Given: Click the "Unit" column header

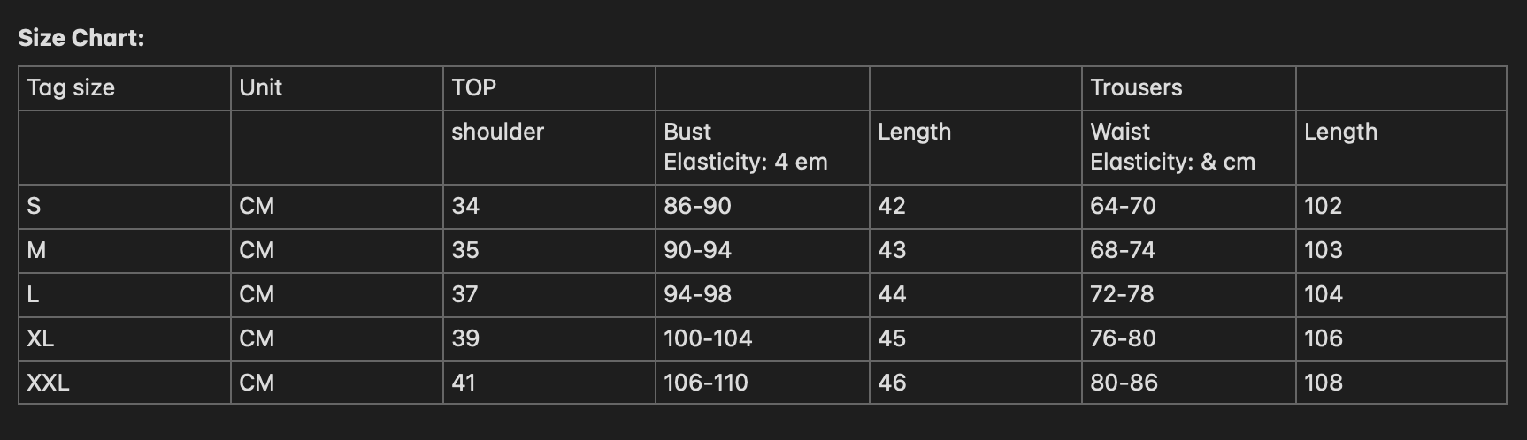Looking at the screenshot, I should (260, 87).
